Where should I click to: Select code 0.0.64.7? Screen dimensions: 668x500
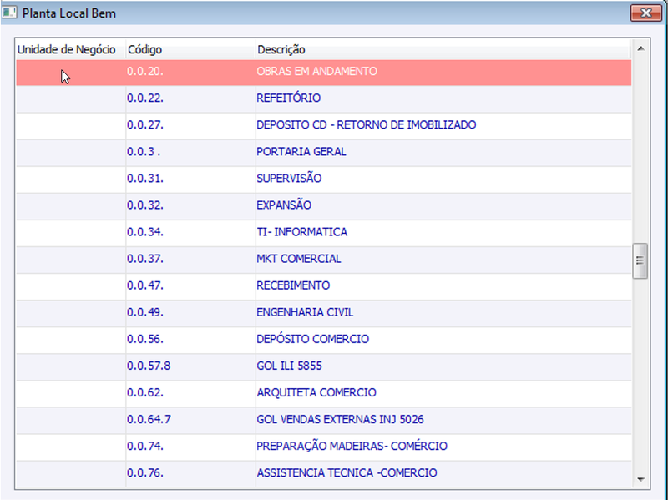[149, 420]
